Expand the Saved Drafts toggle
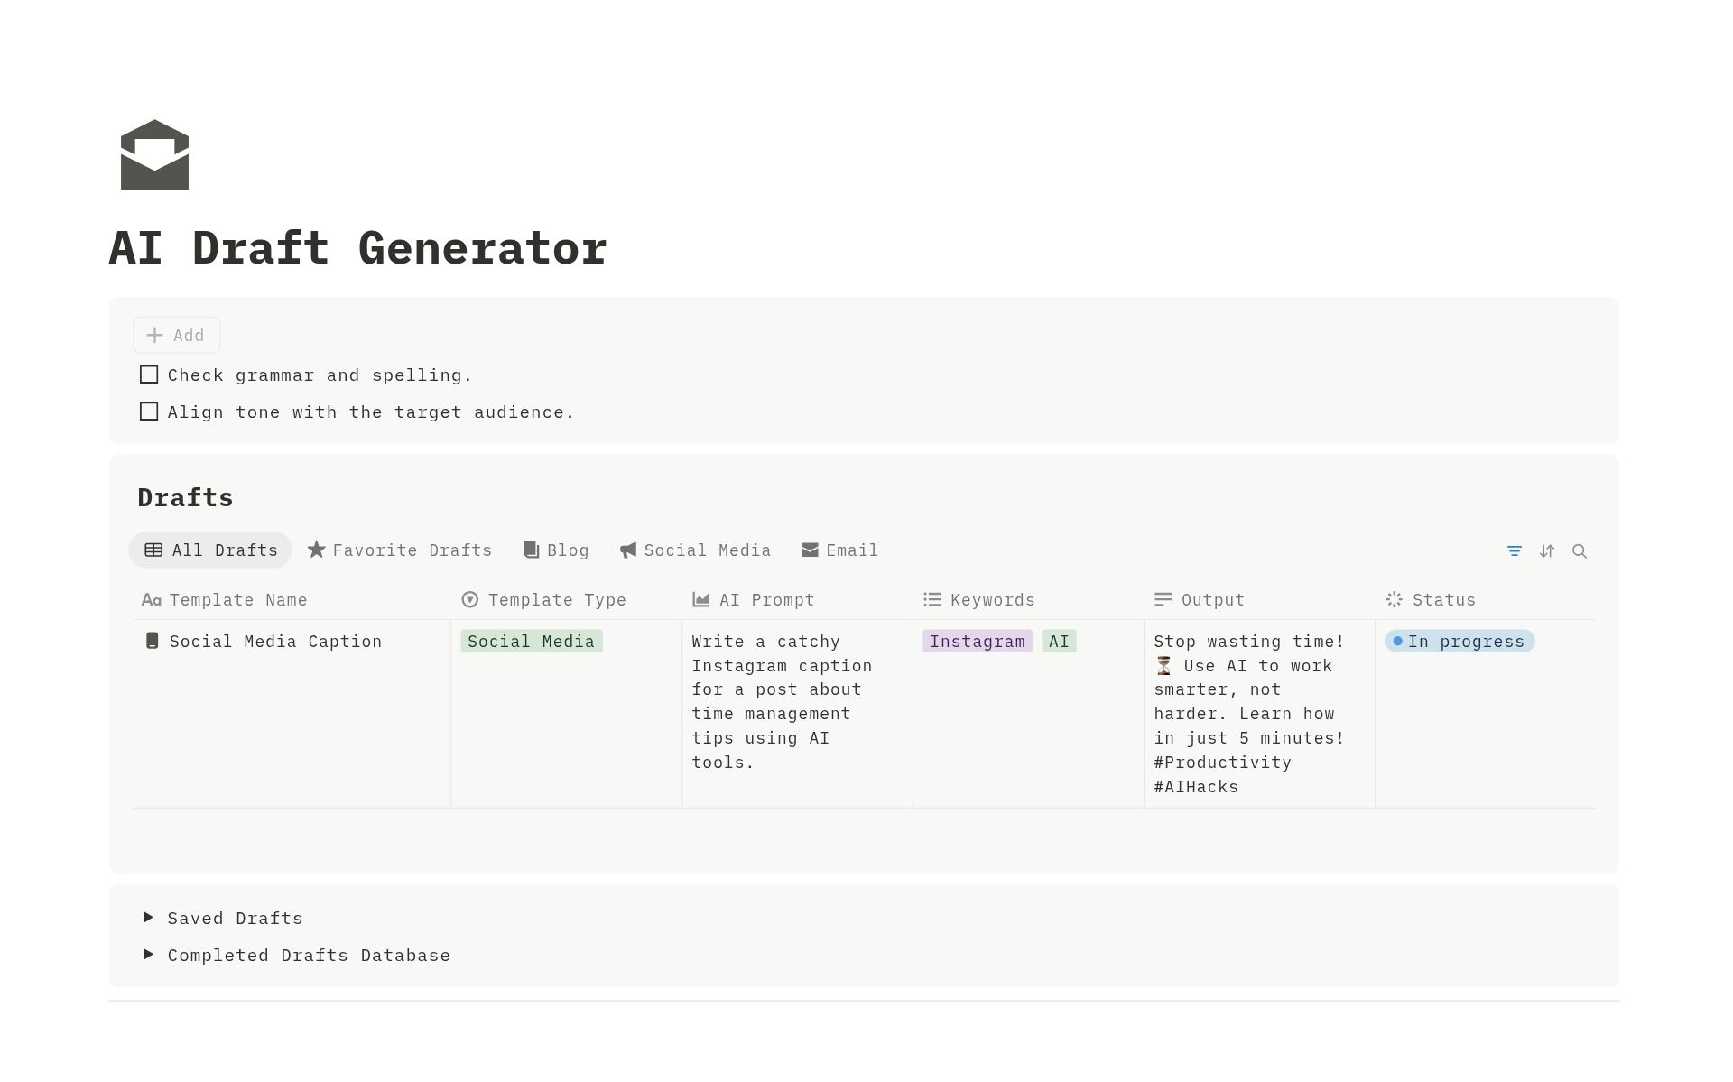Screen dimensions: 1733x1082 (148, 917)
